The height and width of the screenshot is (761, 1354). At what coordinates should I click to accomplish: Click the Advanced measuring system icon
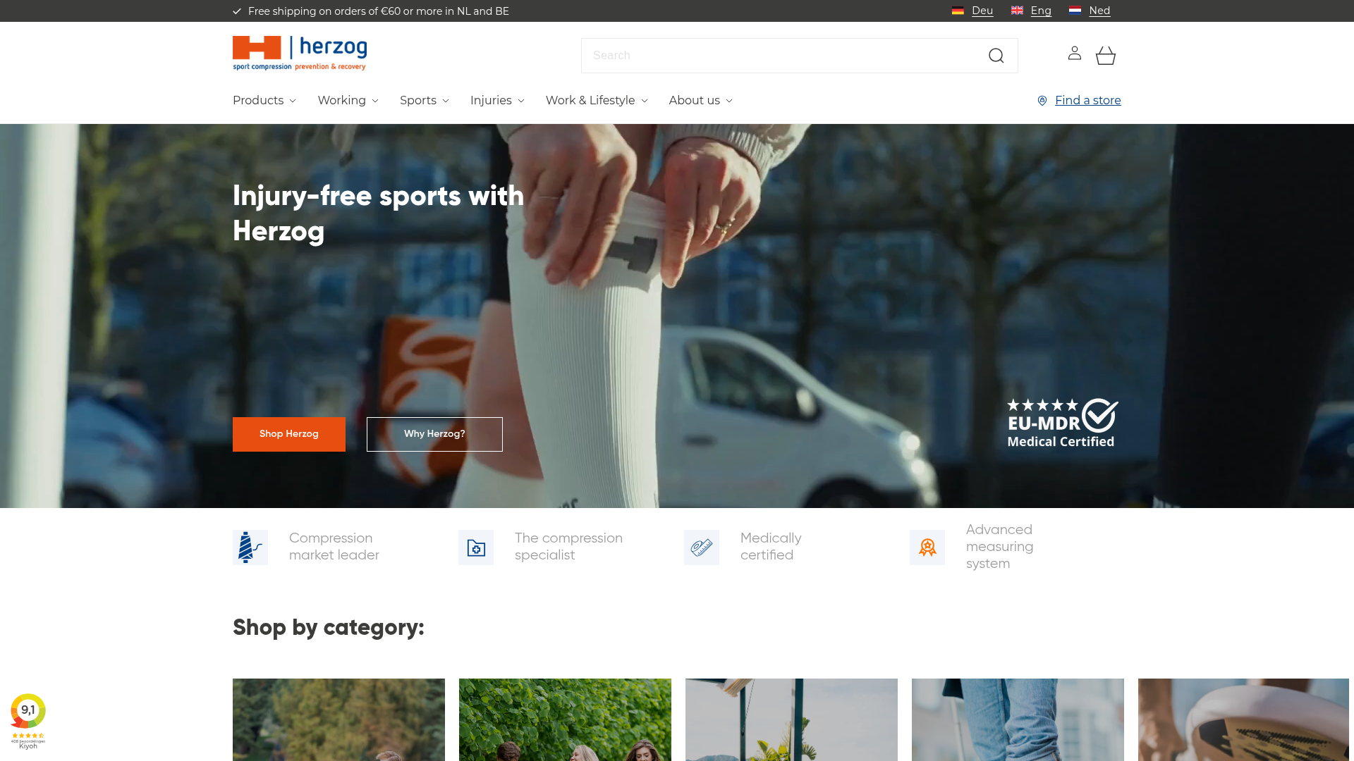(927, 547)
